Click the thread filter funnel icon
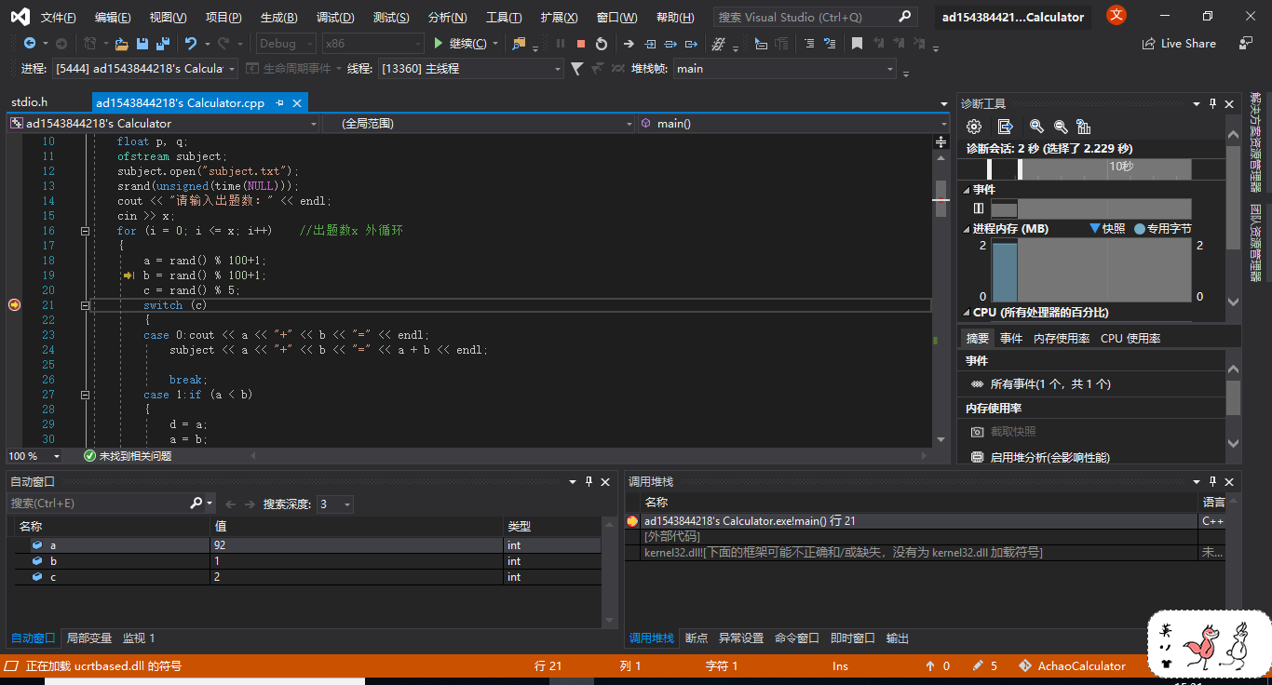Viewport: 1272px width, 685px height. pyautogui.click(x=576, y=68)
